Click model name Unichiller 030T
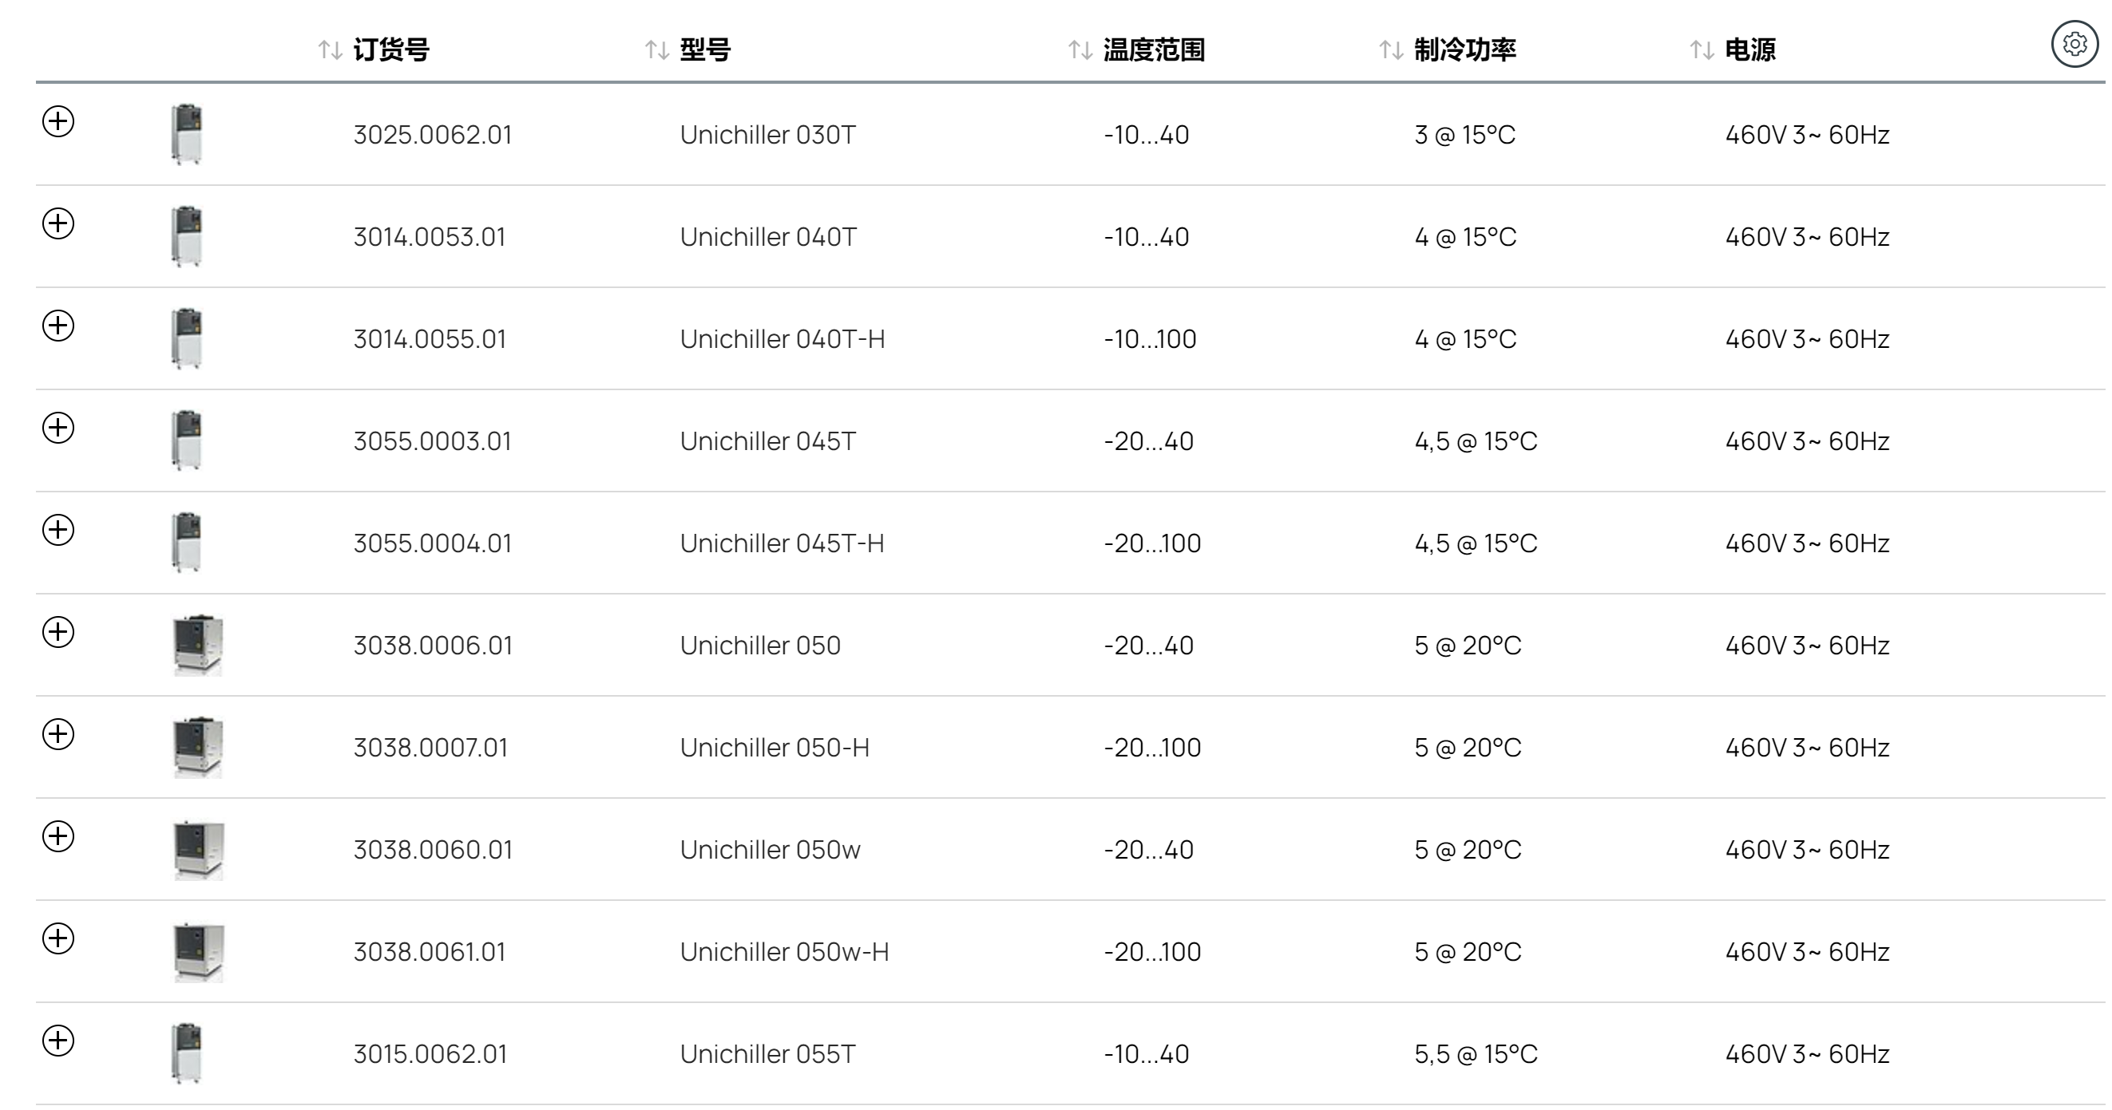2112x1110 pixels. pyautogui.click(x=768, y=134)
